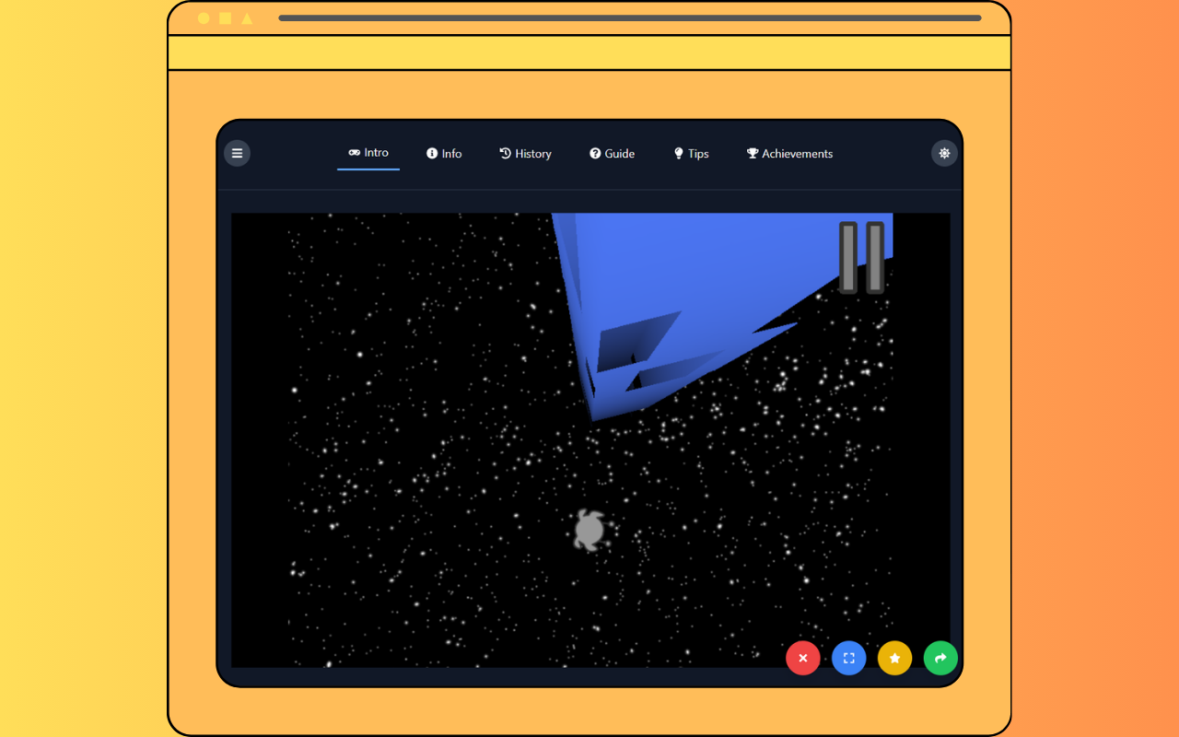Click the lightbulb icon beside Tips
Screen dimensions: 1179x737
679,153
